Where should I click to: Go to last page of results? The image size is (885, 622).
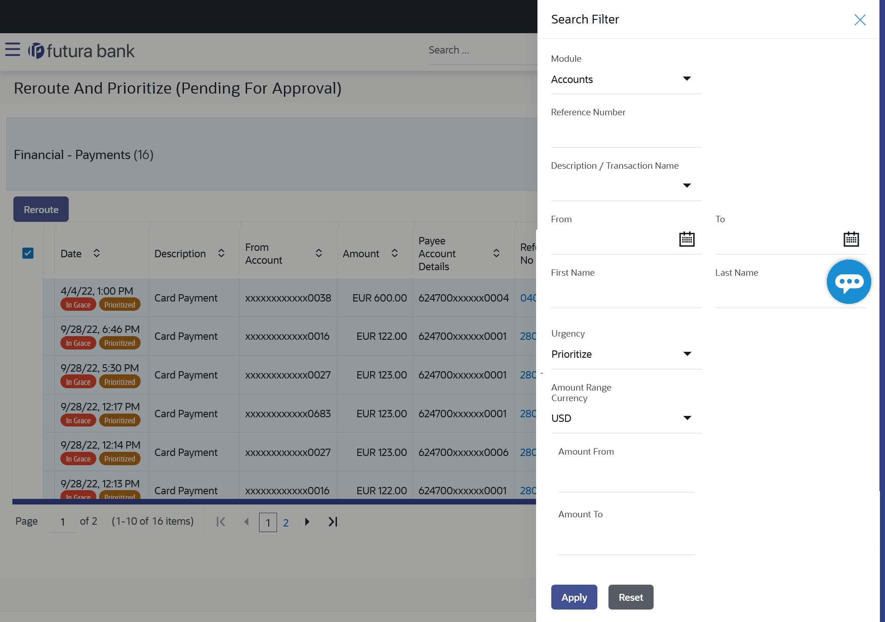[x=333, y=522]
